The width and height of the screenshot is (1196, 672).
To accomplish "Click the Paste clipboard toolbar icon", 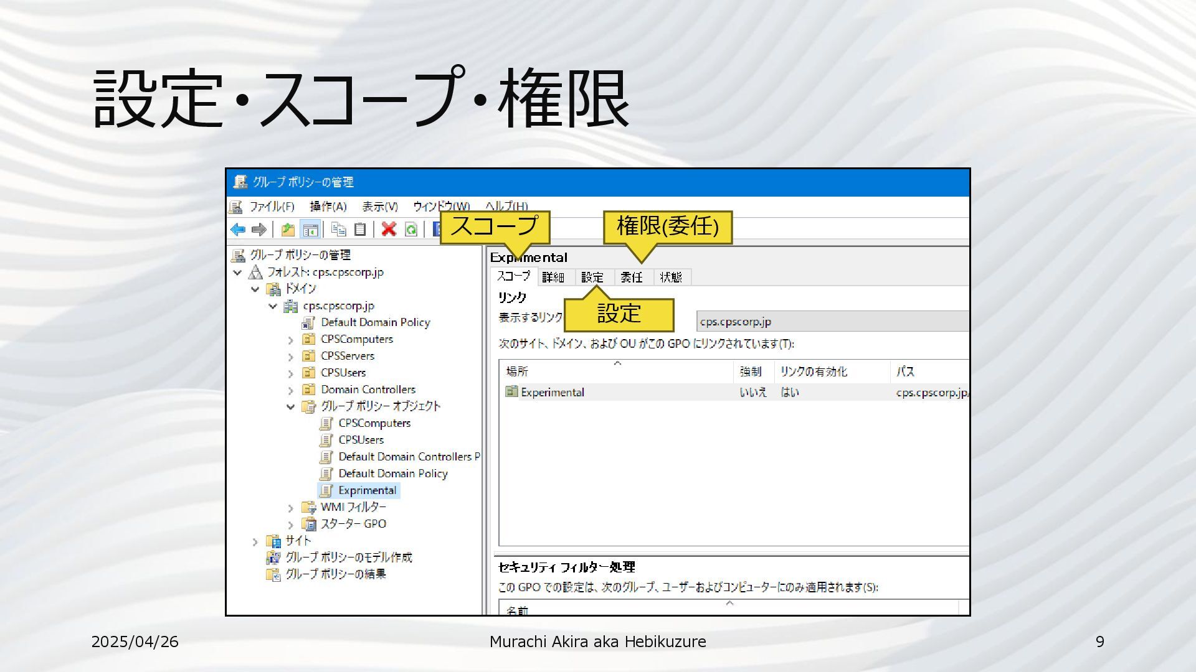I will pos(360,230).
